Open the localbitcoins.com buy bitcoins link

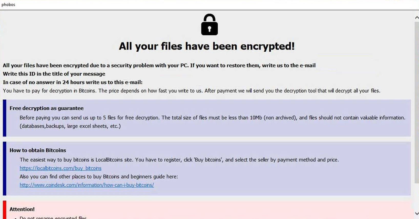tap(60, 168)
